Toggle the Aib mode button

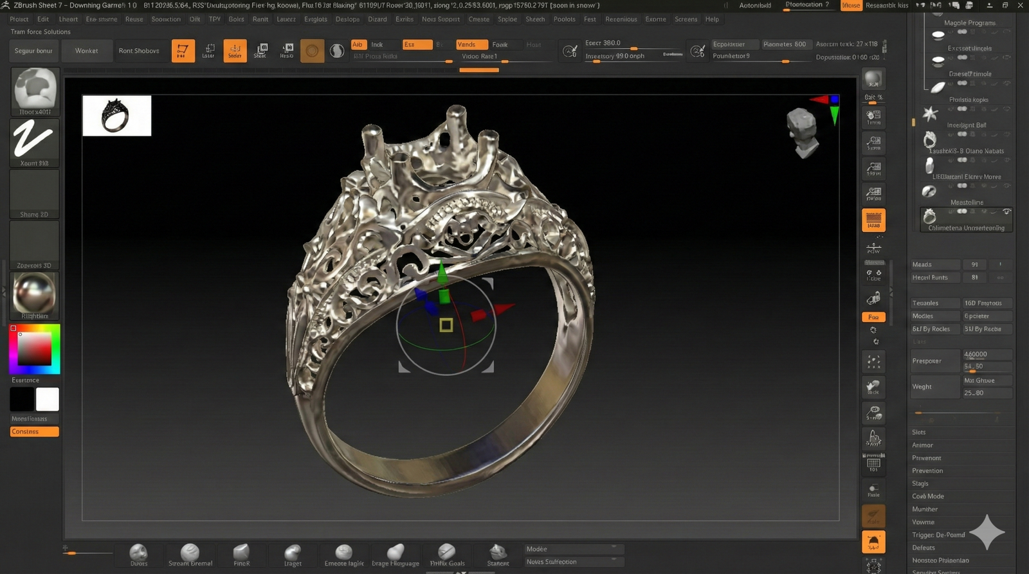(358, 44)
